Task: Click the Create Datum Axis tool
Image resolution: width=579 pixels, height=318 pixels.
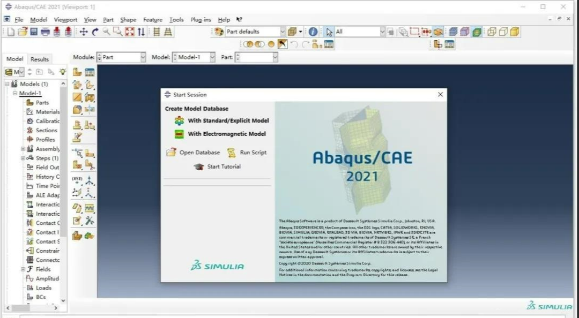Action: (x=90, y=180)
